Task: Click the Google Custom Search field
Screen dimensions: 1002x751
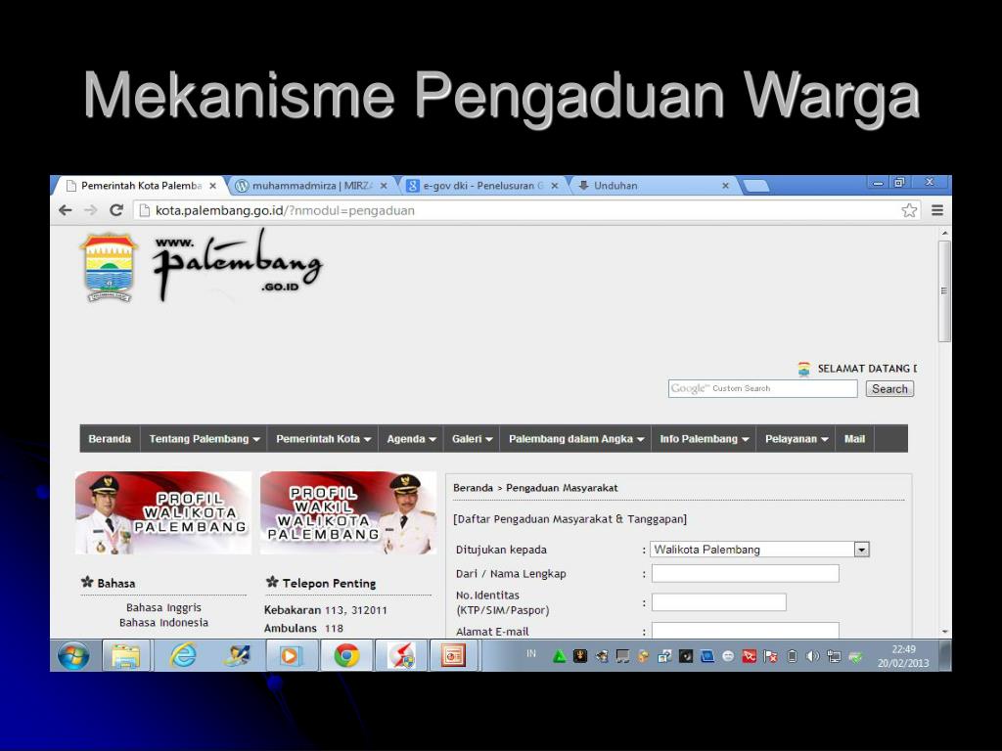Action: tap(763, 388)
